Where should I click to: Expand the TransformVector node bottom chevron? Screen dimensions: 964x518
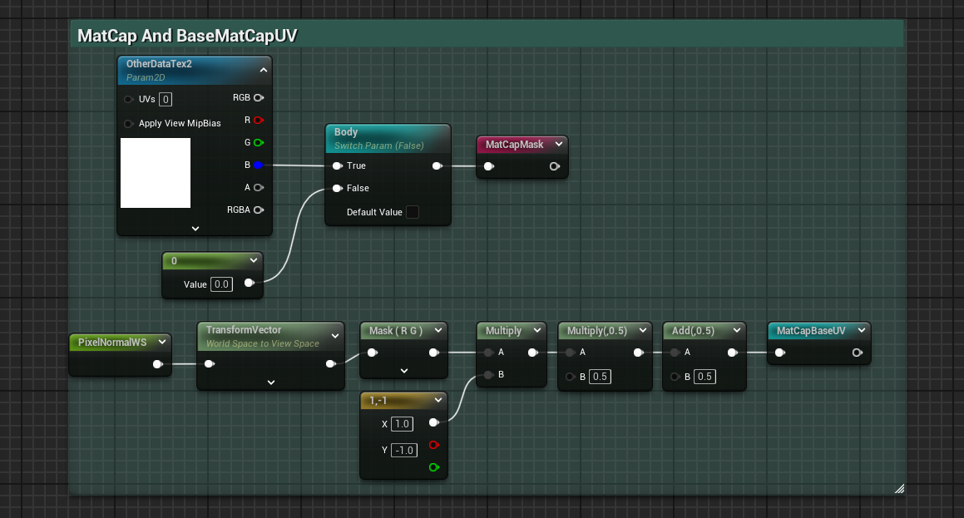coord(271,382)
